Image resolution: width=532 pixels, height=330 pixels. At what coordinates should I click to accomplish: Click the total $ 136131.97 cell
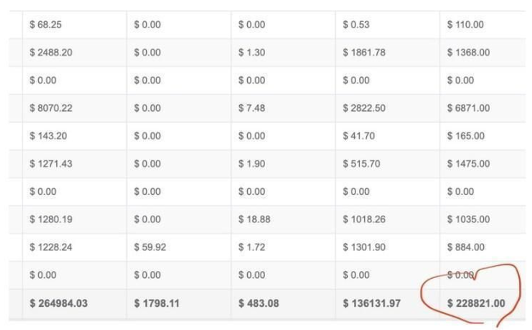[x=372, y=303]
